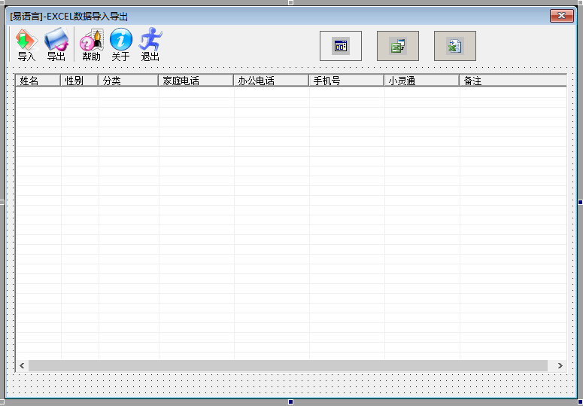The image size is (583, 406).
Task: Click the 小灵通 column header
Action: [x=421, y=81]
